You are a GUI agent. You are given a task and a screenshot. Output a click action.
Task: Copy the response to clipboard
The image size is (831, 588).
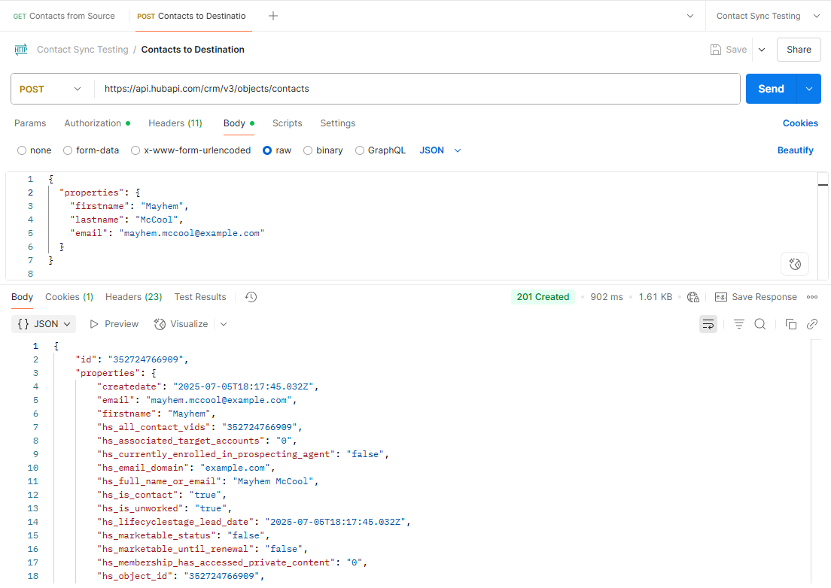coord(791,323)
